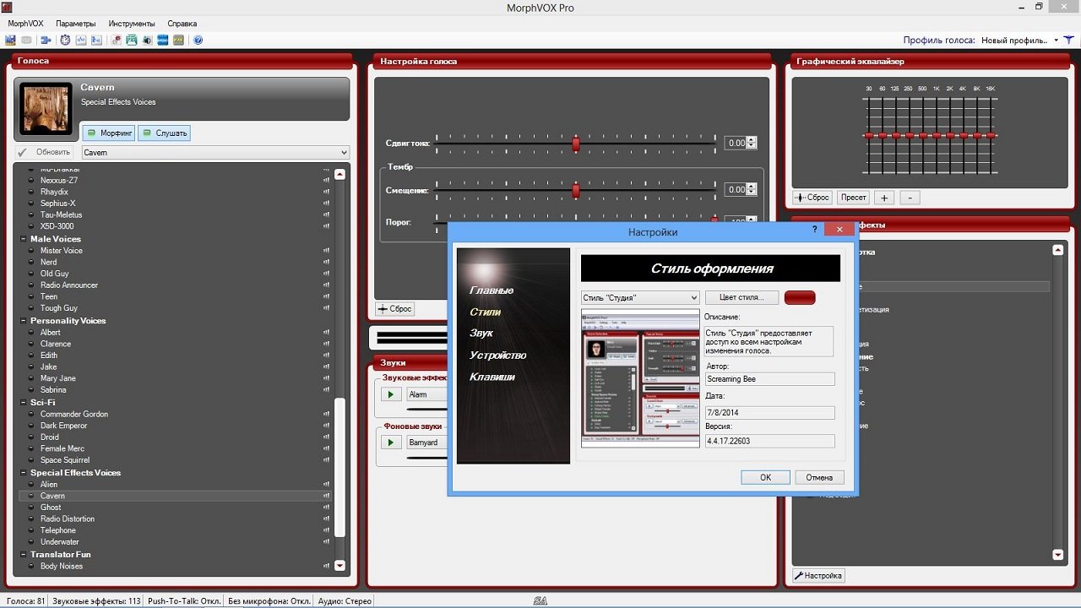This screenshot has width=1081, height=608.
Task: Play the Barnyard background sound
Action: coord(390,442)
